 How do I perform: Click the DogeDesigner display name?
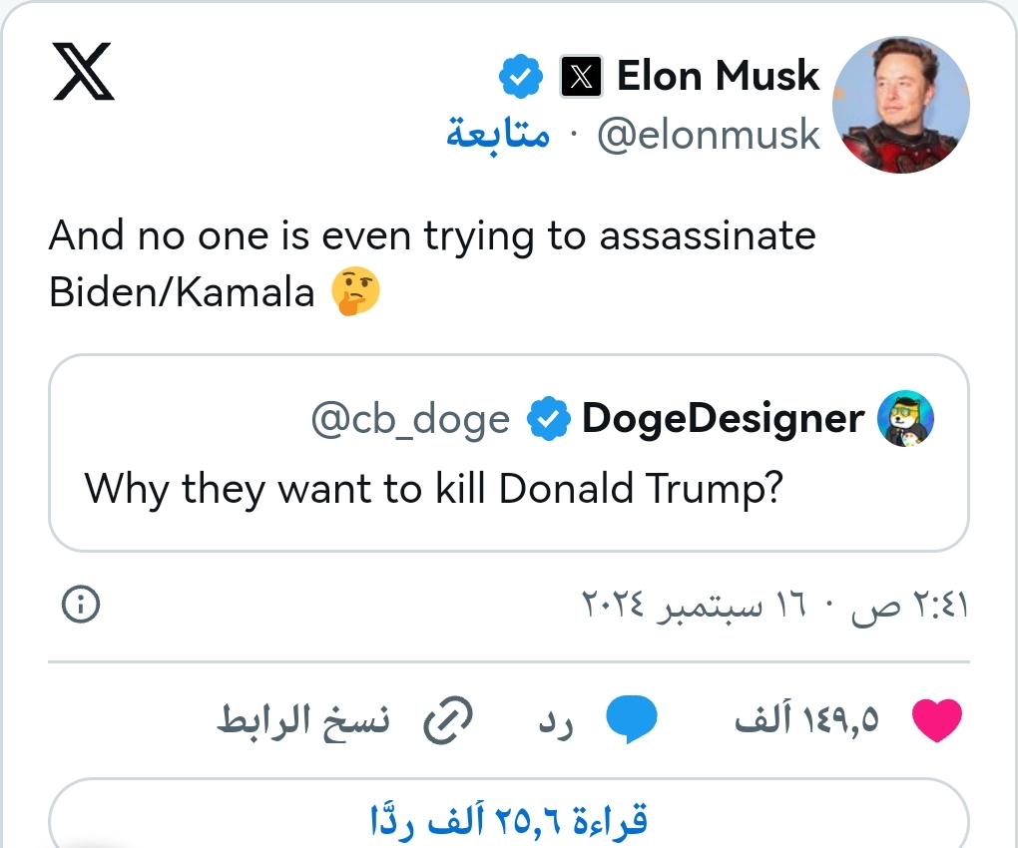point(723,419)
